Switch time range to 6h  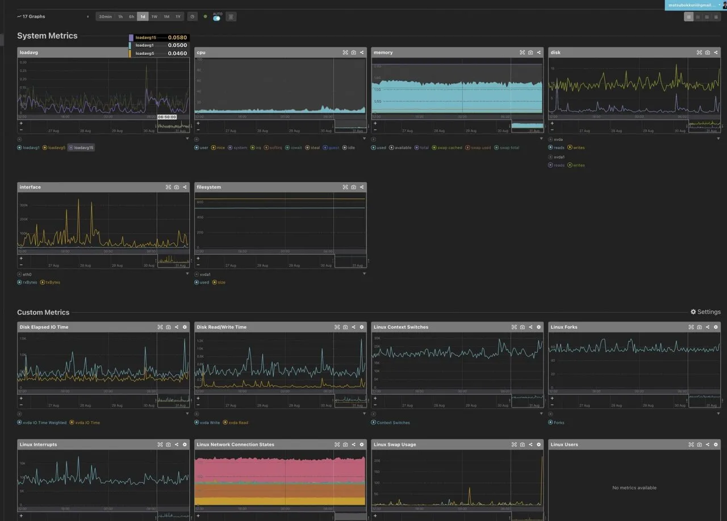(x=131, y=16)
